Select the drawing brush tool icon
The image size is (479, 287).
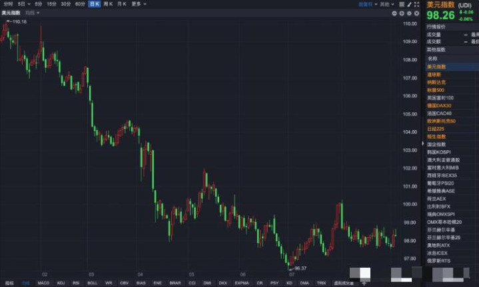[409, 4]
